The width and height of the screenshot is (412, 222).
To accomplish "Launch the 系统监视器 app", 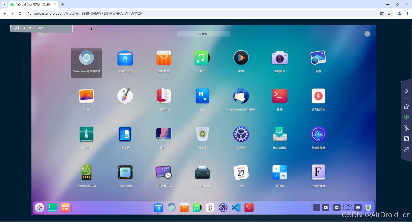I will pyautogui.click(x=318, y=134).
